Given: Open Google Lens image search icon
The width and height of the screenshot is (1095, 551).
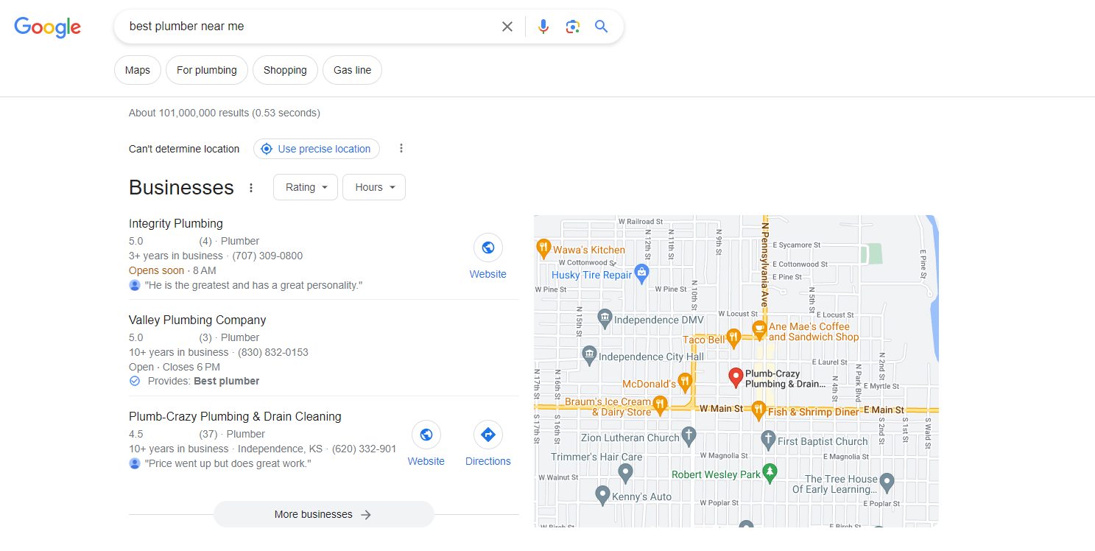Looking at the screenshot, I should click(572, 27).
